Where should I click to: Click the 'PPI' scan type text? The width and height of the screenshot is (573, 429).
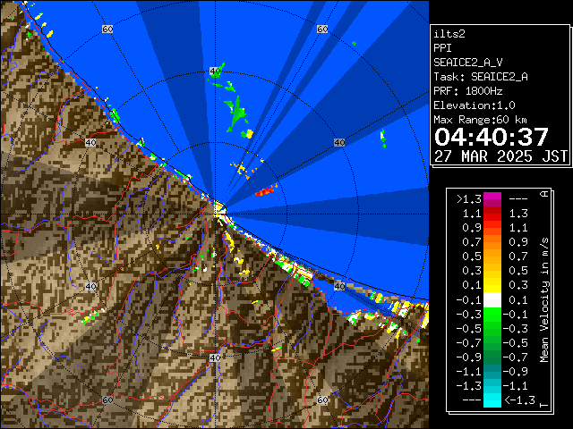click(442, 48)
